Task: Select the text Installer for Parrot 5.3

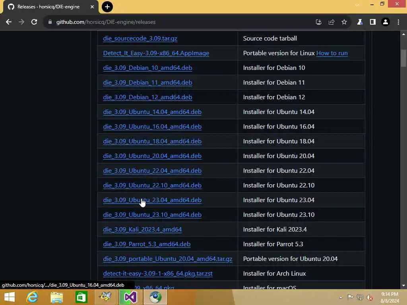Action: [273, 244]
